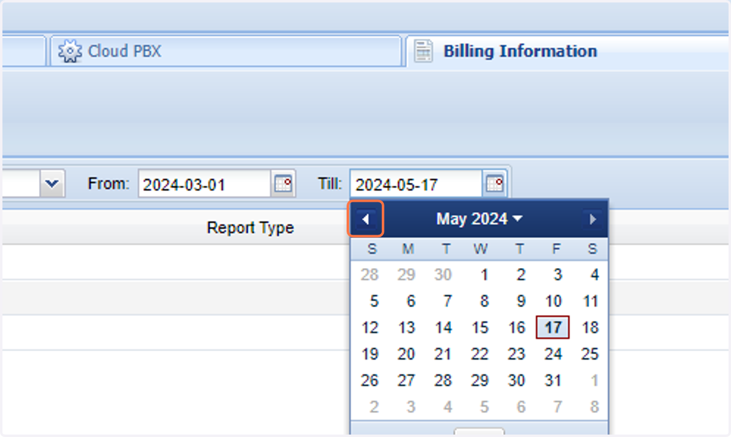Open the Till date calendar picker
731x437 pixels.
[495, 183]
